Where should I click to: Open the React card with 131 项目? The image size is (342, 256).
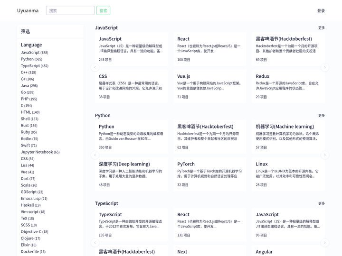point(210,225)
